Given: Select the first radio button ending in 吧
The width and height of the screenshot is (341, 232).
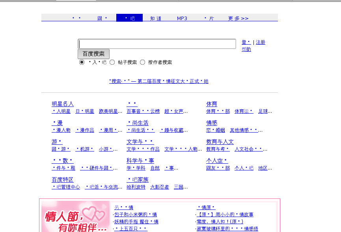Looking at the screenshot, I should [x=82, y=62].
